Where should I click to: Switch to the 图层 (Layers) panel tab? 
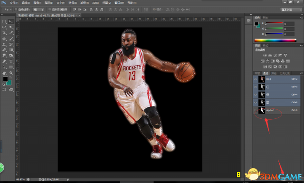pos(257,73)
